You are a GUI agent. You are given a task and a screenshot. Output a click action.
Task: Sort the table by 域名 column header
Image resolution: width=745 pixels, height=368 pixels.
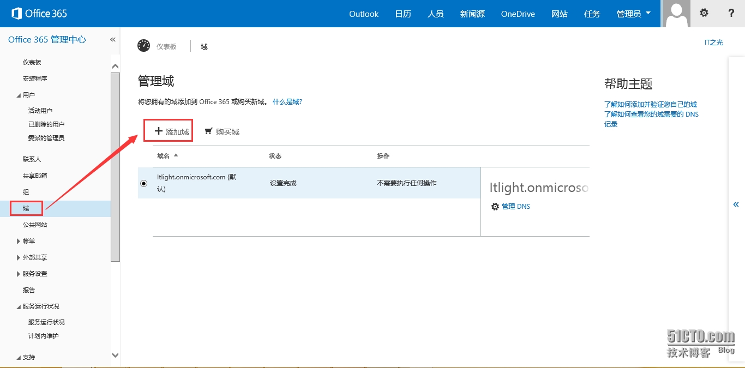tap(164, 156)
